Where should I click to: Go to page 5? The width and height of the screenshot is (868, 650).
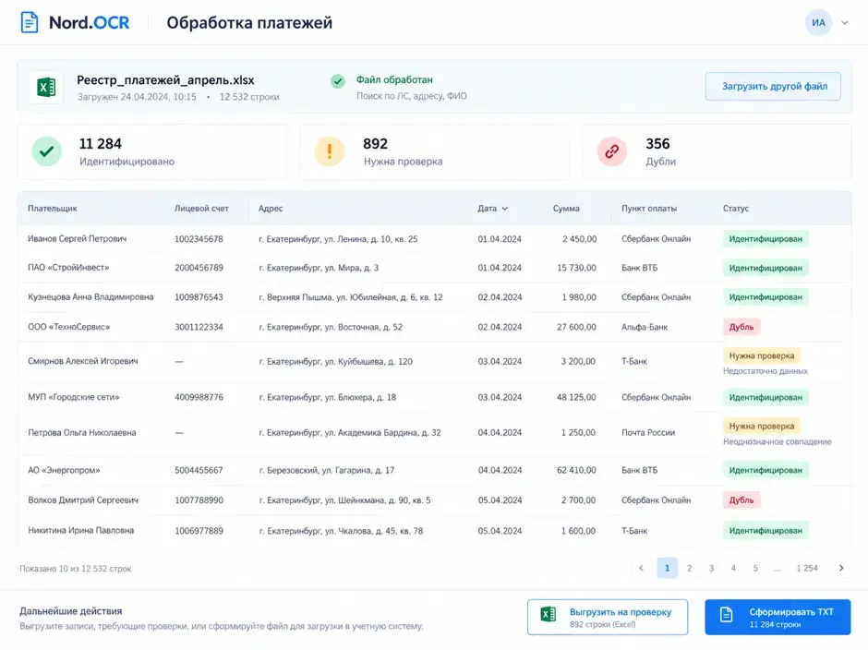click(x=755, y=568)
